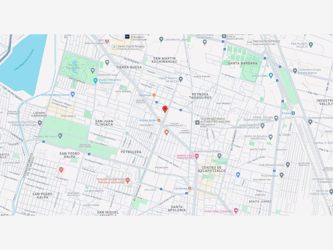Click Centro de Estudios Científicos pin

[270, 137]
